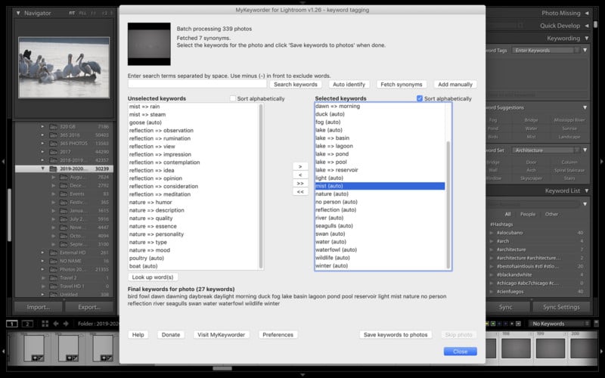Show People keywords in Keyword List

pyautogui.click(x=527, y=215)
